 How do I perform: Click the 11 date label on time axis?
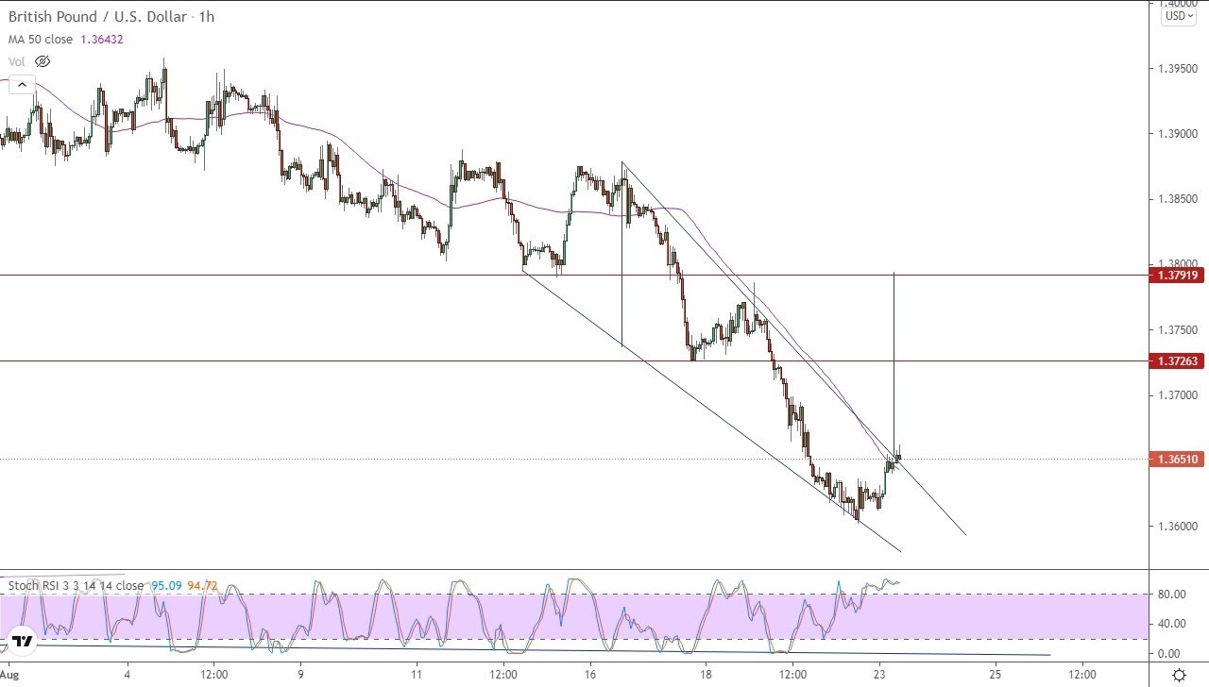coord(417,676)
